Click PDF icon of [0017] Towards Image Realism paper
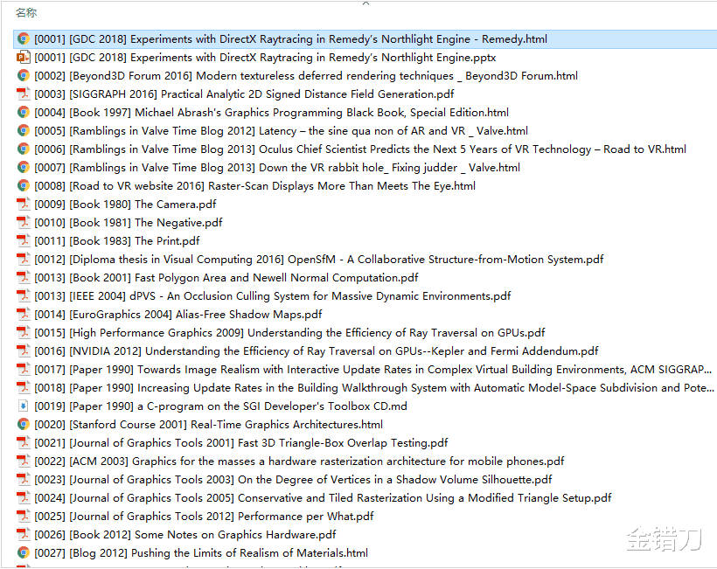The height and width of the screenshot is (569, 717). [24, 369]
